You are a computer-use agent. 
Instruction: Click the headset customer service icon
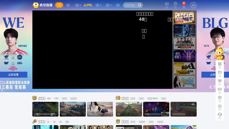coord(220,114)
